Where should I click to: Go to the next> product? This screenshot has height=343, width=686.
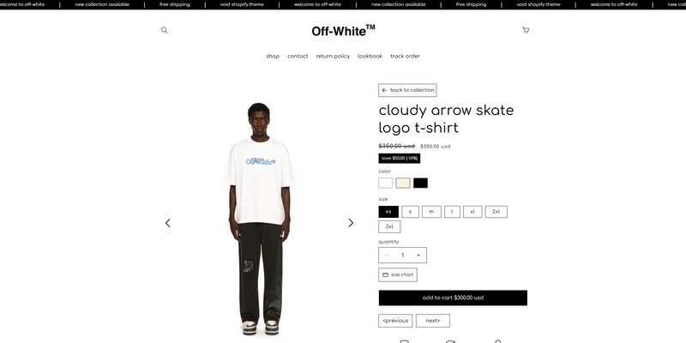pos(433,321)
